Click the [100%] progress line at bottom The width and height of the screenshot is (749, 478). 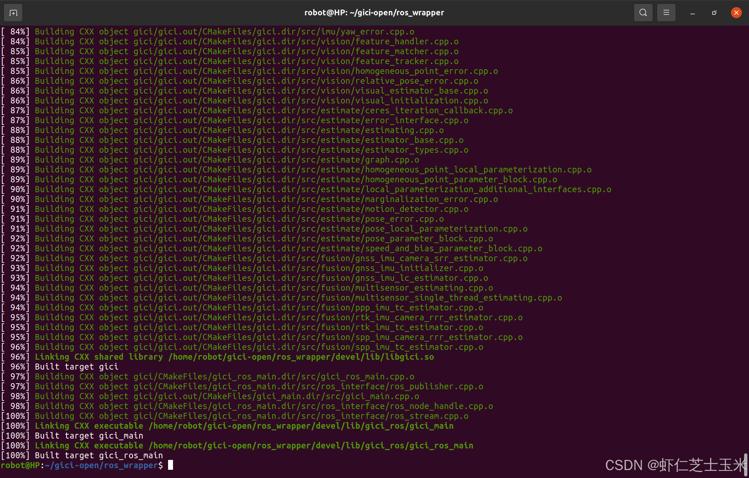point(16,455)
